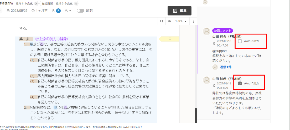The image size is (290, 130).
Task: Uncheck Wordに出力 on the second comment
Action: click(x=240, y=83)
